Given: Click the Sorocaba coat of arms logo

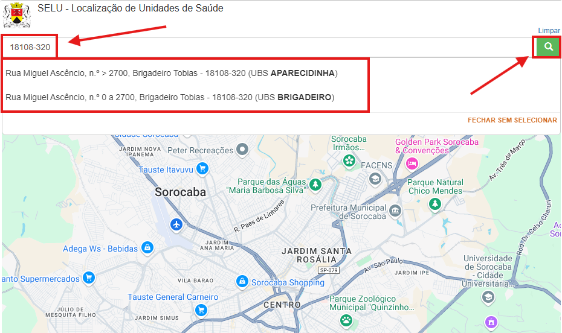Looking at the screenshot, I should pos(17,14).
